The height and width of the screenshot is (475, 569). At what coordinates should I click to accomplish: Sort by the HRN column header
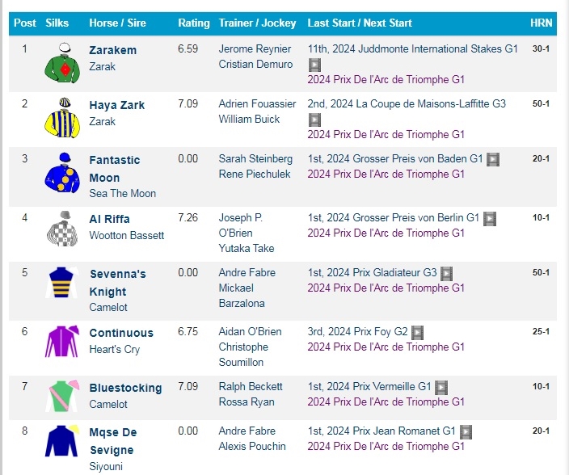(541, 23)
